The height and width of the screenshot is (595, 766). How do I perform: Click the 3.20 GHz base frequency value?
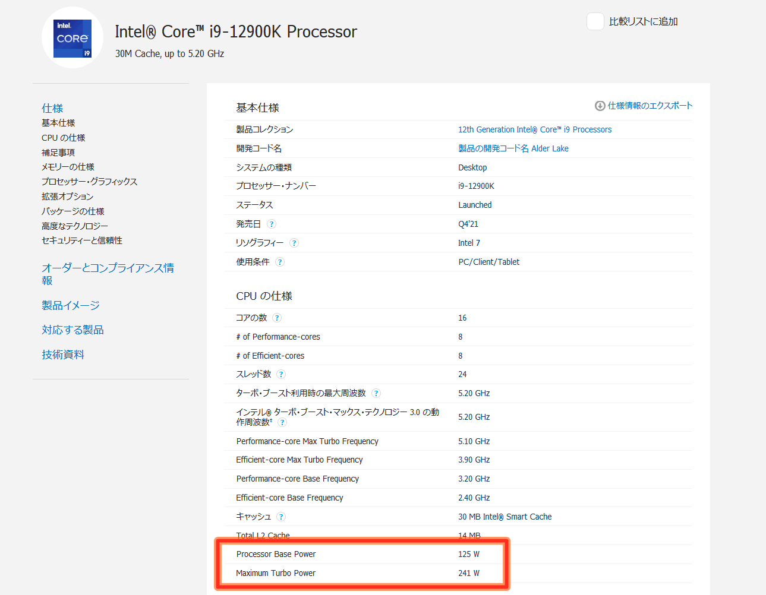(474, 479)
